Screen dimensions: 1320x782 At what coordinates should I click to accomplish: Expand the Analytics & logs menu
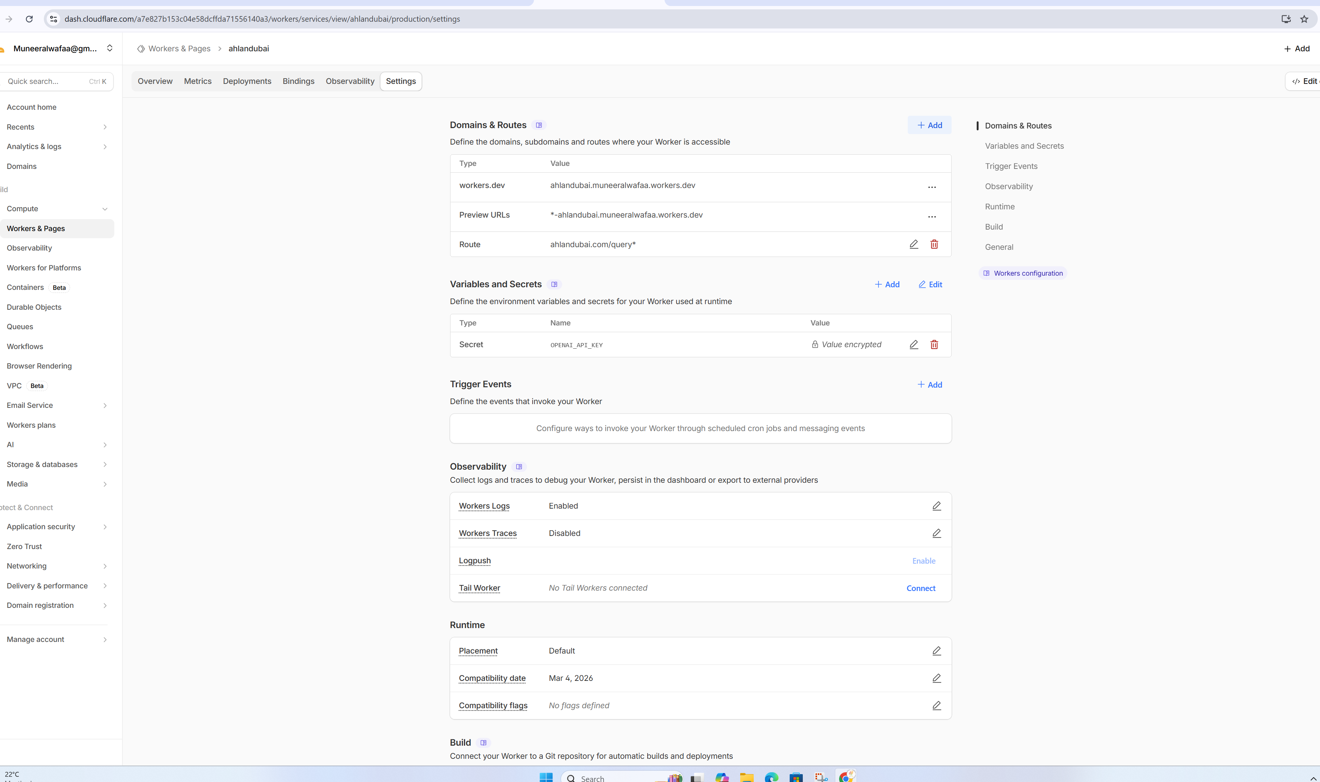click(104, 146)
